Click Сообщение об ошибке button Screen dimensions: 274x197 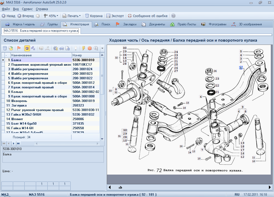tap(147, 16)
